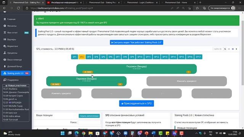Click the round icon right of the ID search
This screenshot has height=137, width=244.
[229, 49]
